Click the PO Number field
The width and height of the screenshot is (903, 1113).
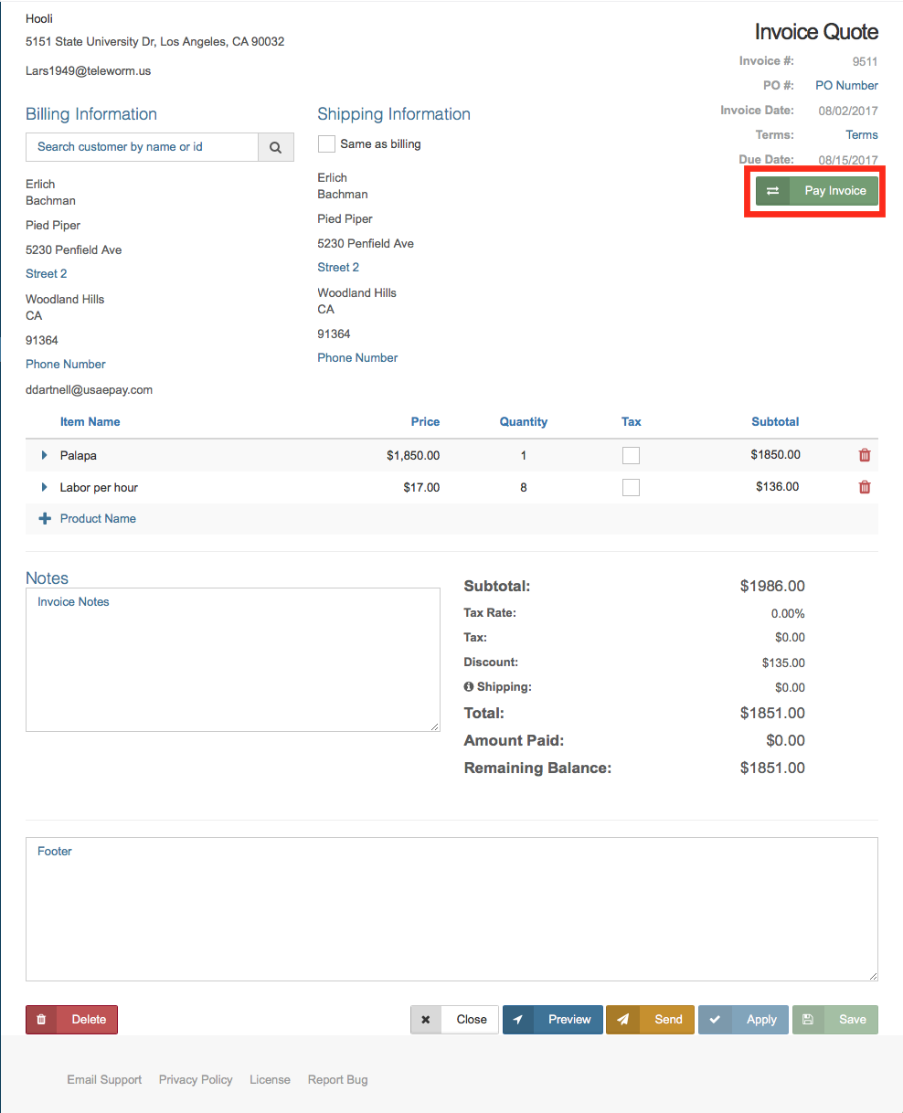click(x=846, y=86)
